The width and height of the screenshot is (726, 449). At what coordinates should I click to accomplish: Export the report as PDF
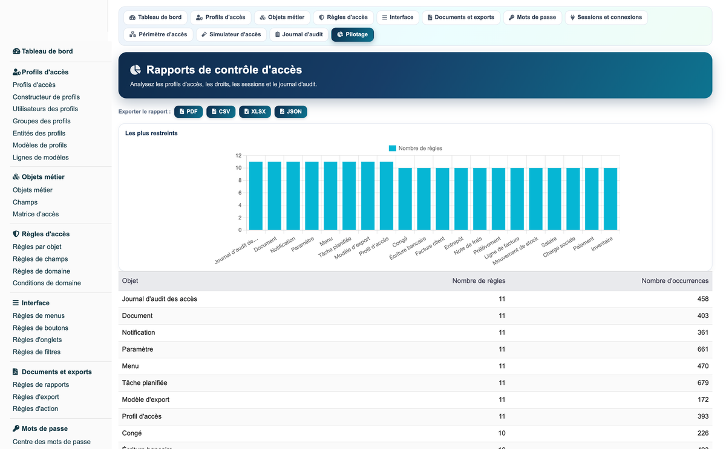(188, 112)
